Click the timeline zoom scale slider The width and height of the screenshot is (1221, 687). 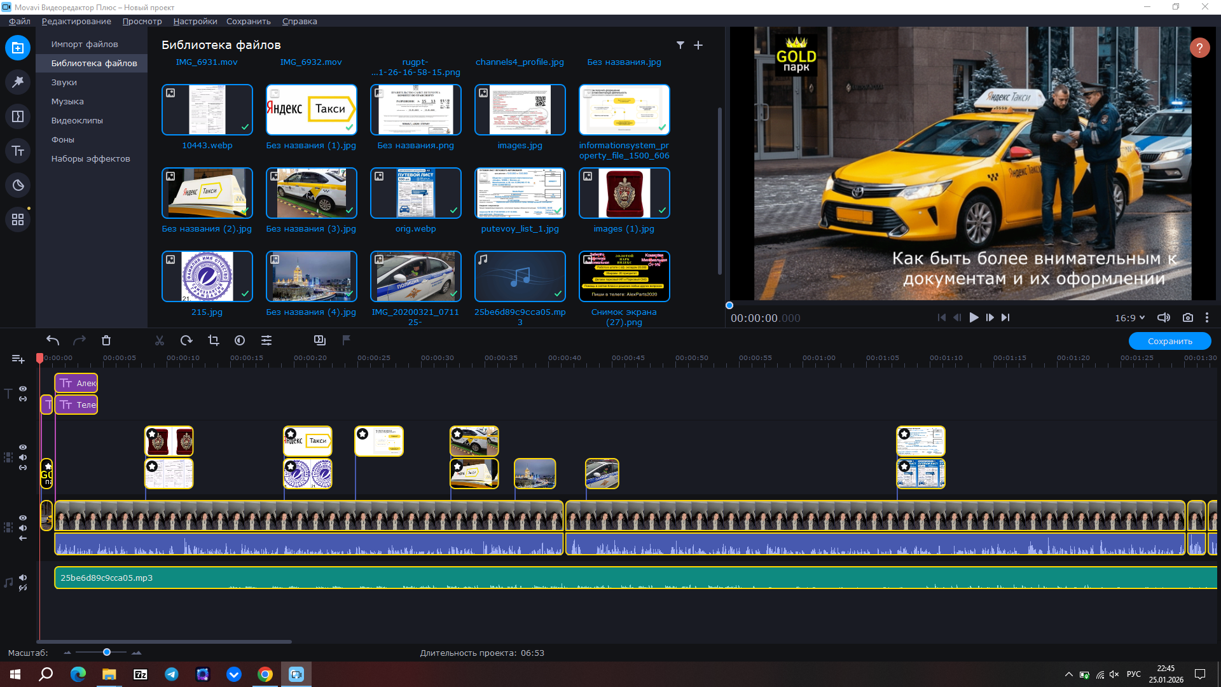(107, 652)
